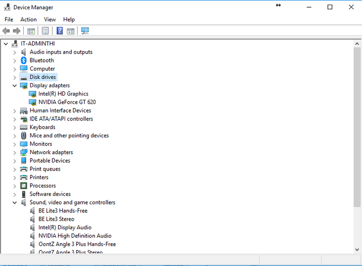The height and width of the screenshot is (266, 362).
Task: Open the Action menu
Action: click(x=28, y=19)
